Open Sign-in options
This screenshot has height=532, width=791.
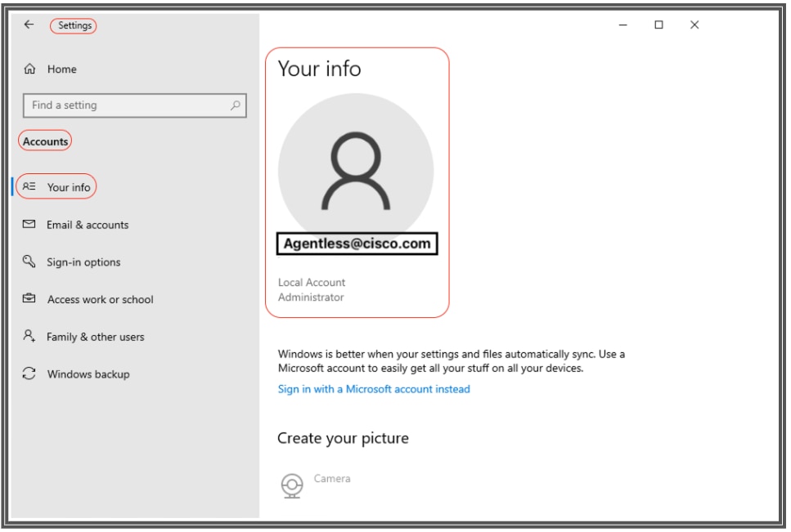[x=83, y=262]
